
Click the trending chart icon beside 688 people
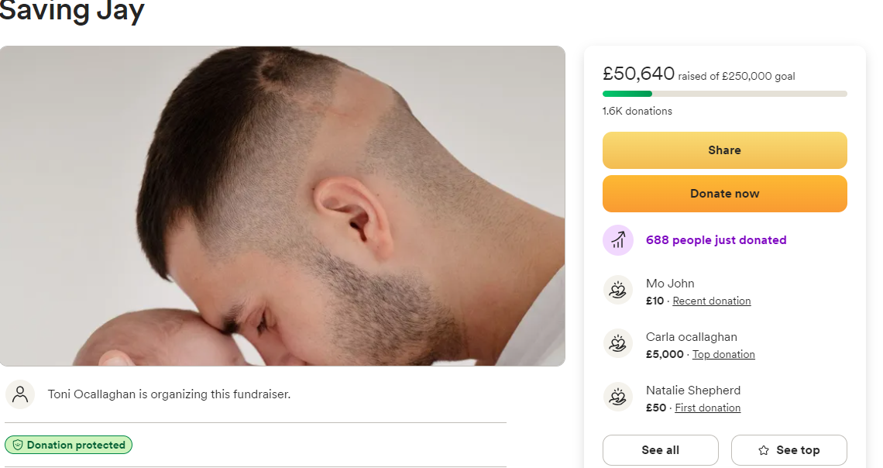pos(617,240)
